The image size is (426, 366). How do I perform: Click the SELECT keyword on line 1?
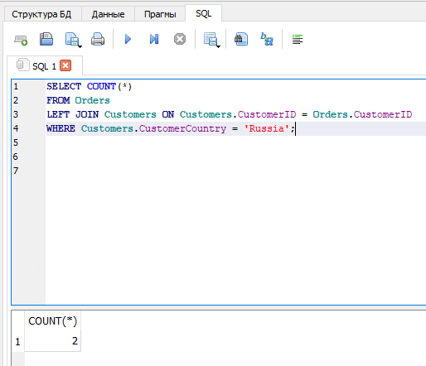64,86
